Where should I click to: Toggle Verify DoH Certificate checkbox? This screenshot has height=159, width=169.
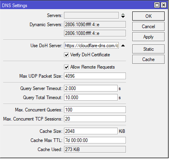pyautogui.click(x=66, y=55)
